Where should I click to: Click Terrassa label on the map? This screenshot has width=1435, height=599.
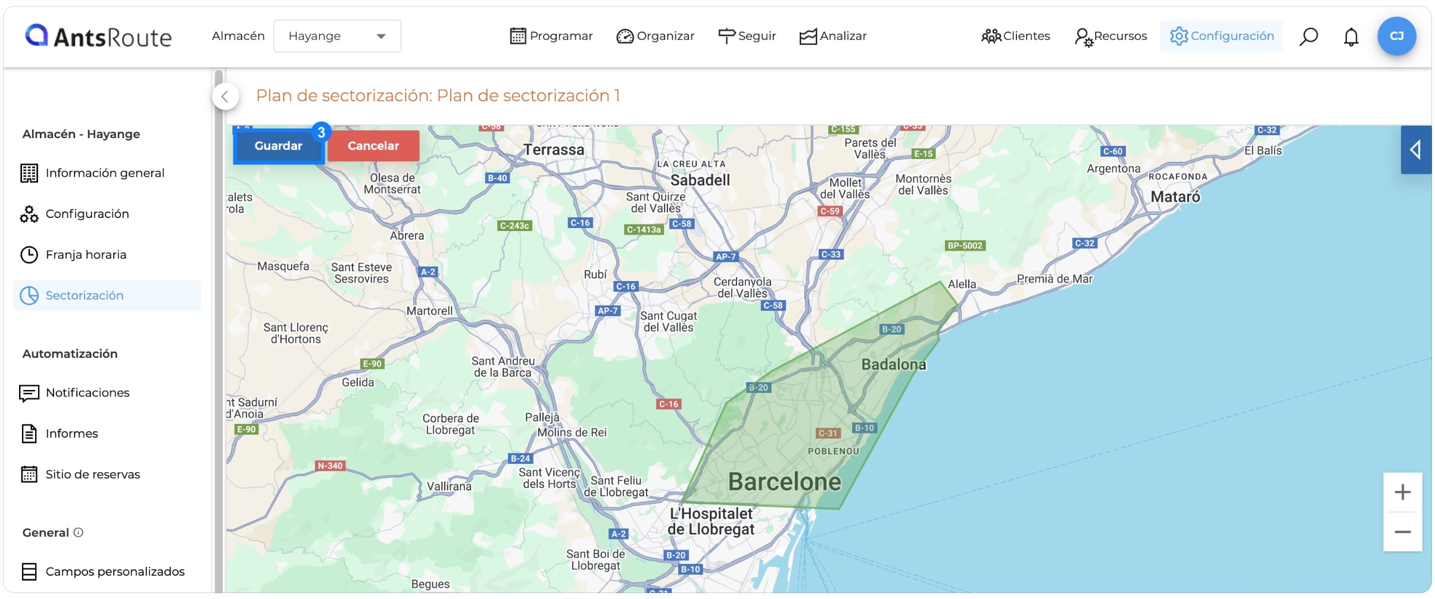[x=554, y=149]
